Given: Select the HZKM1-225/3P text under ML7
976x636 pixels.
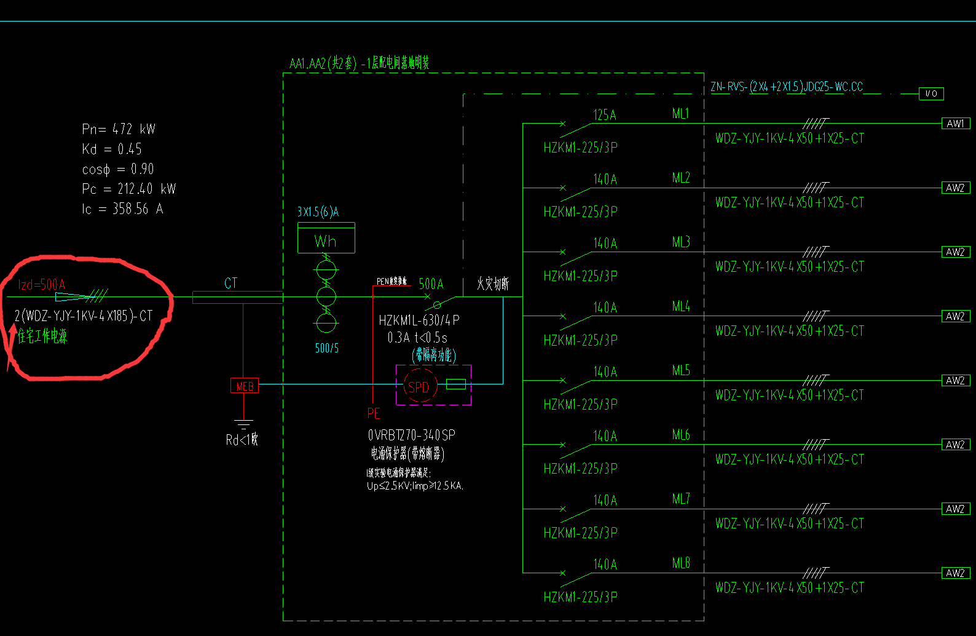Looking at the screenshot, I should pos(581,533).
